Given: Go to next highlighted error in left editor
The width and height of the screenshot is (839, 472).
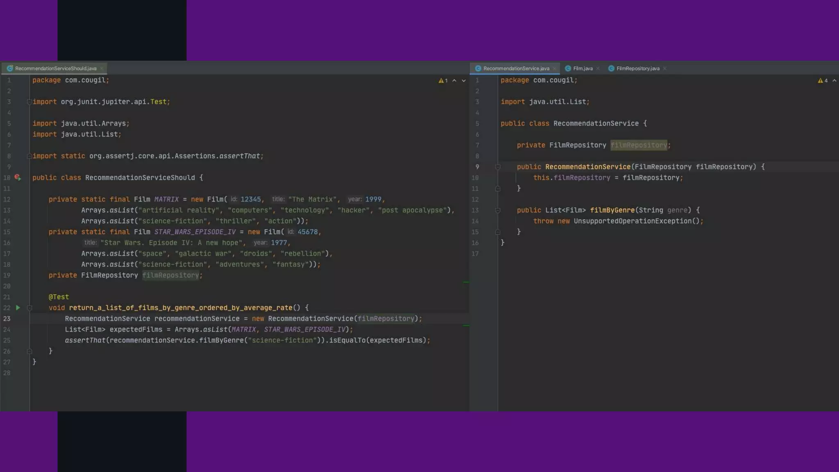Looking at the screenshot, I should (464, 81).
